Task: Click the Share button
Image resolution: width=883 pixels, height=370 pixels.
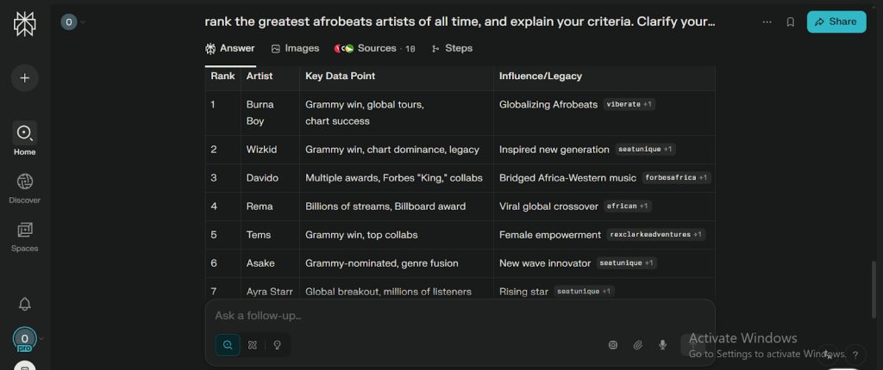Action: click(x=836, y=22)
